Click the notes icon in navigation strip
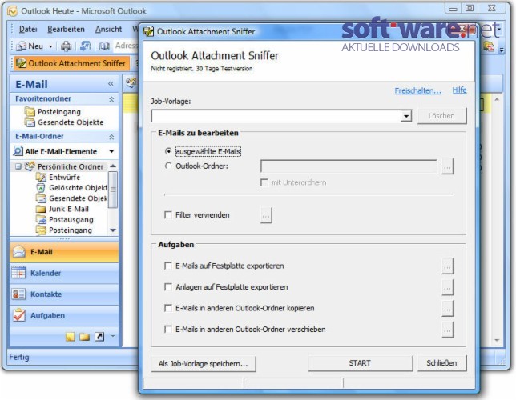Screen dimensions: 516x400 70,337
